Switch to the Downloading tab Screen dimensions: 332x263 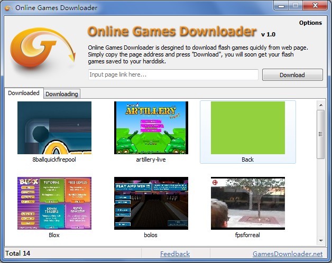click(x=62, y=93)
